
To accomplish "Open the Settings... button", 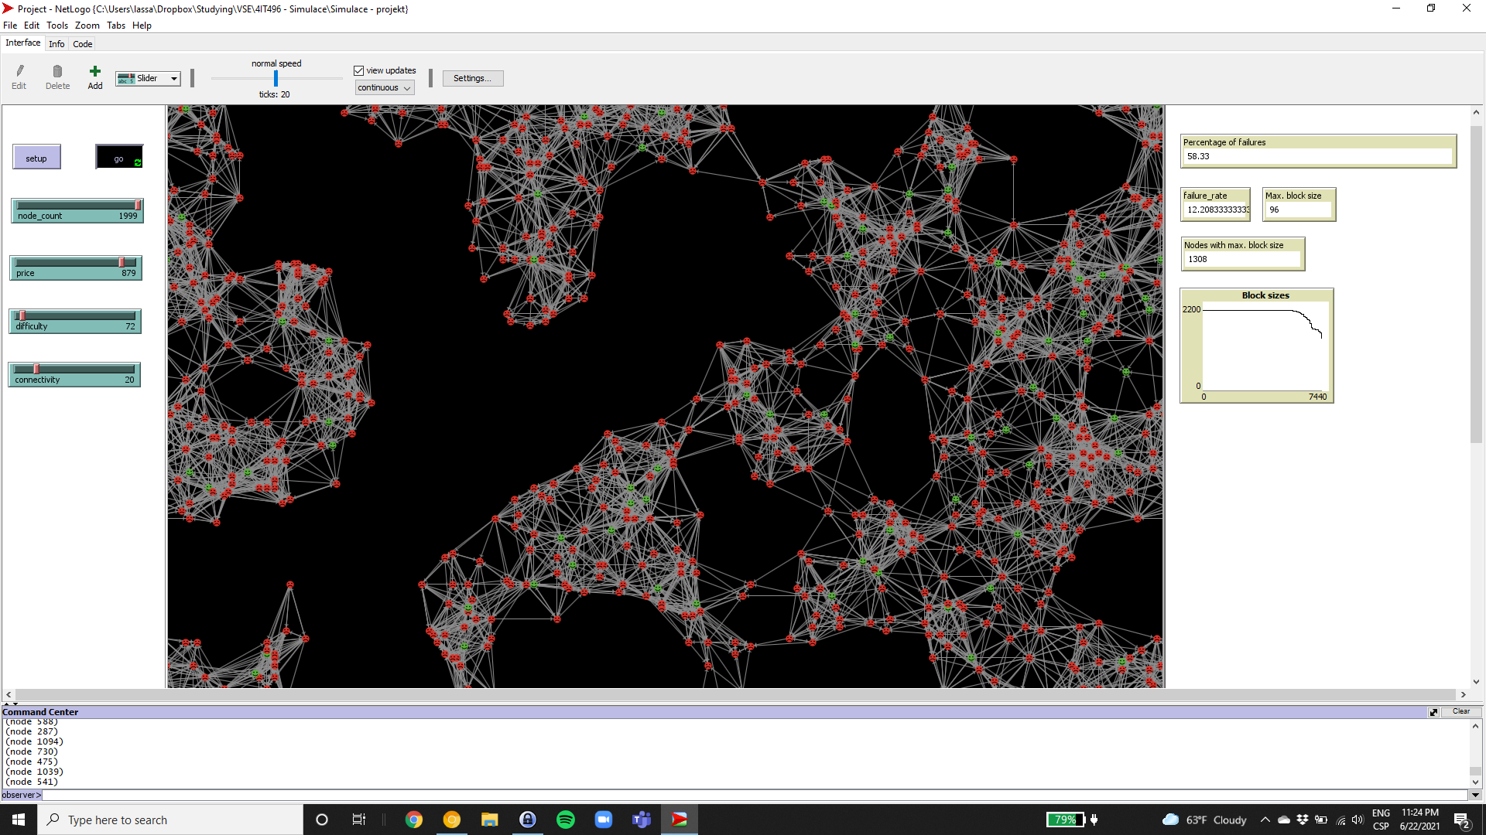I will tap(472, 78).
